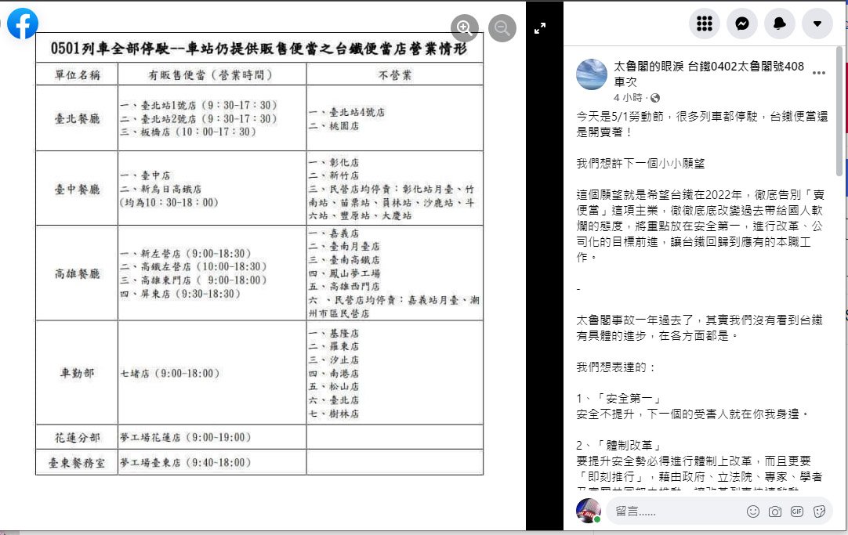Screen dimensions: 848x535
Task: Click the comment input field
Action: pos(676,512)
